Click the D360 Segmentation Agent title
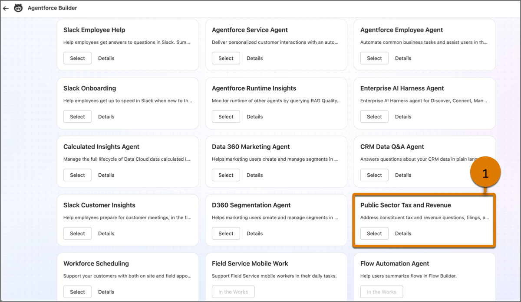The width and height of the screenshot is (521, 302). 251,205
